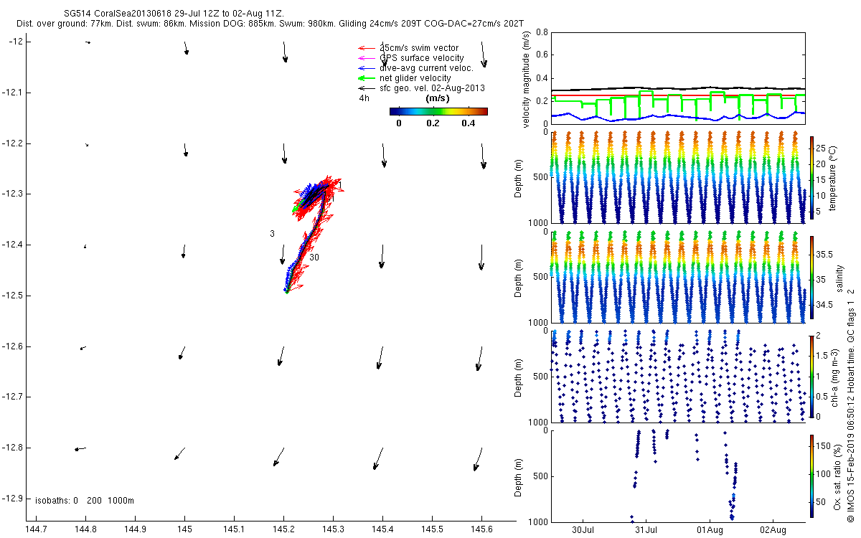The width and height of the screenshot is (861, 538).
Task: Click the blue dive-avg current legend arrow
Action: (x=365, y=68)
